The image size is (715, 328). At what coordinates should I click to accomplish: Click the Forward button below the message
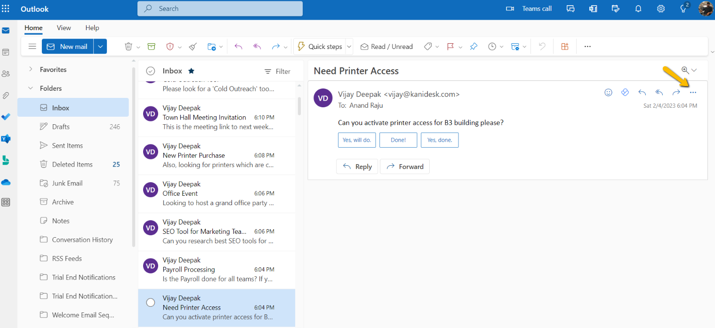pyautogui.click(x=404, y=166)
